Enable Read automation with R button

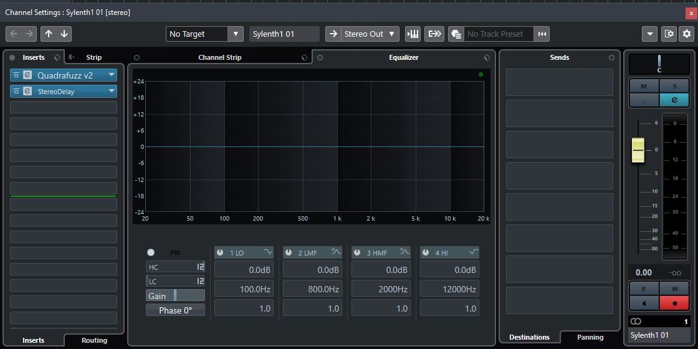644,289
